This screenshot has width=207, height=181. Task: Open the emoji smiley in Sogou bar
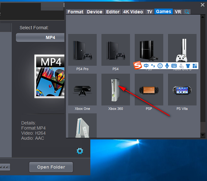click(160, 66)
